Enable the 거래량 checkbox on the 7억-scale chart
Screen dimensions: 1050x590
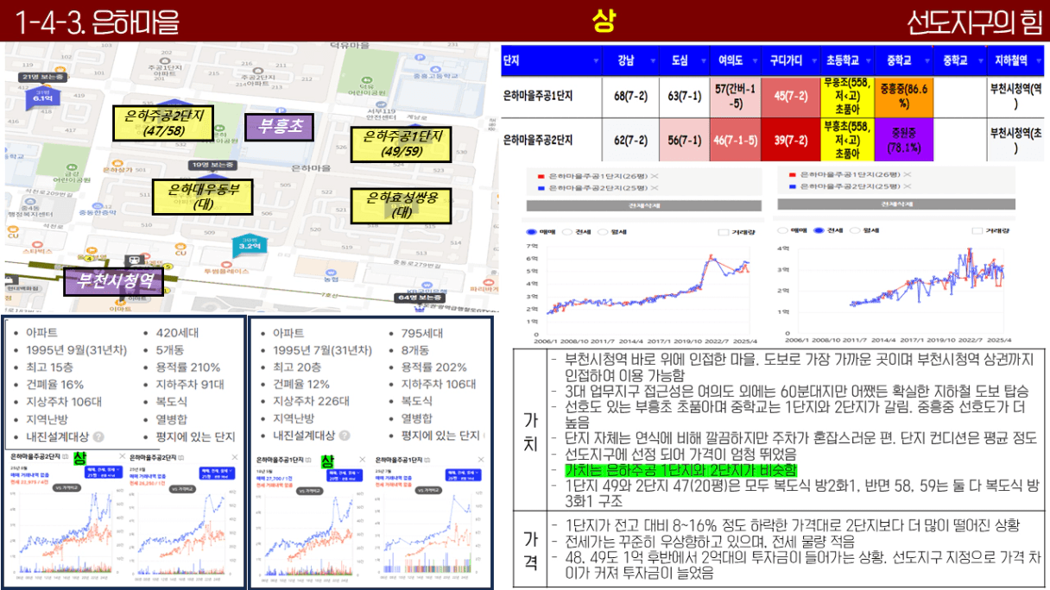click(x=724, y=231)
